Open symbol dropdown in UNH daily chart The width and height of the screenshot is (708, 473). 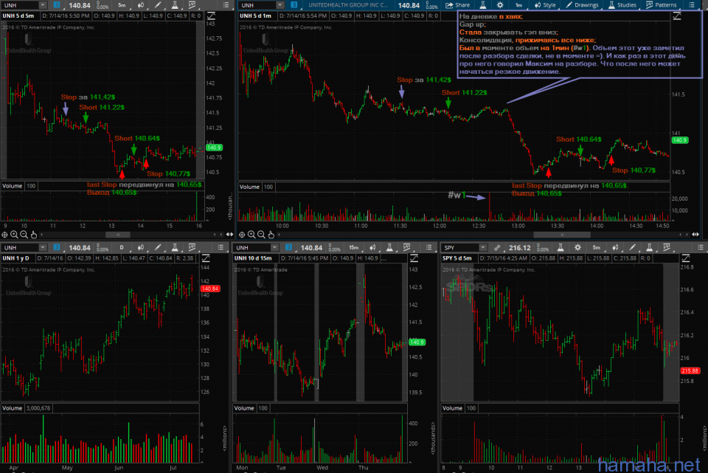point(43,247)
